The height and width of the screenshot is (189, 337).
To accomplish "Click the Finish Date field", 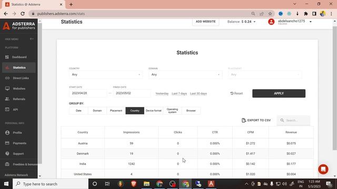I will pyautogui.click(x=132, y=93).
